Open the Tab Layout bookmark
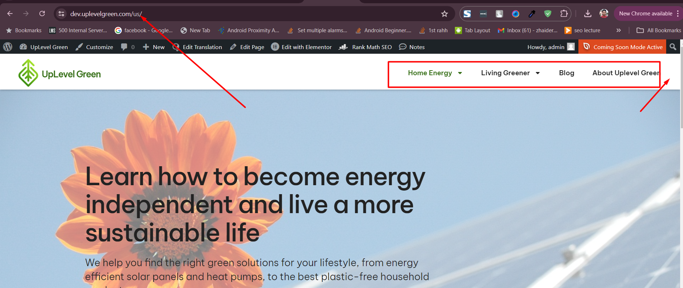Viewport: 683px width, 288px height. tap(472, 30)
